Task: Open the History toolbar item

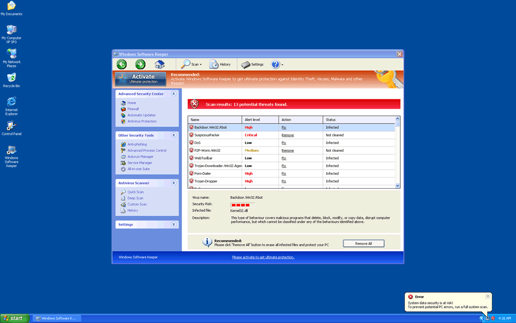Action: pyautogui.click(x=220, y=64)
